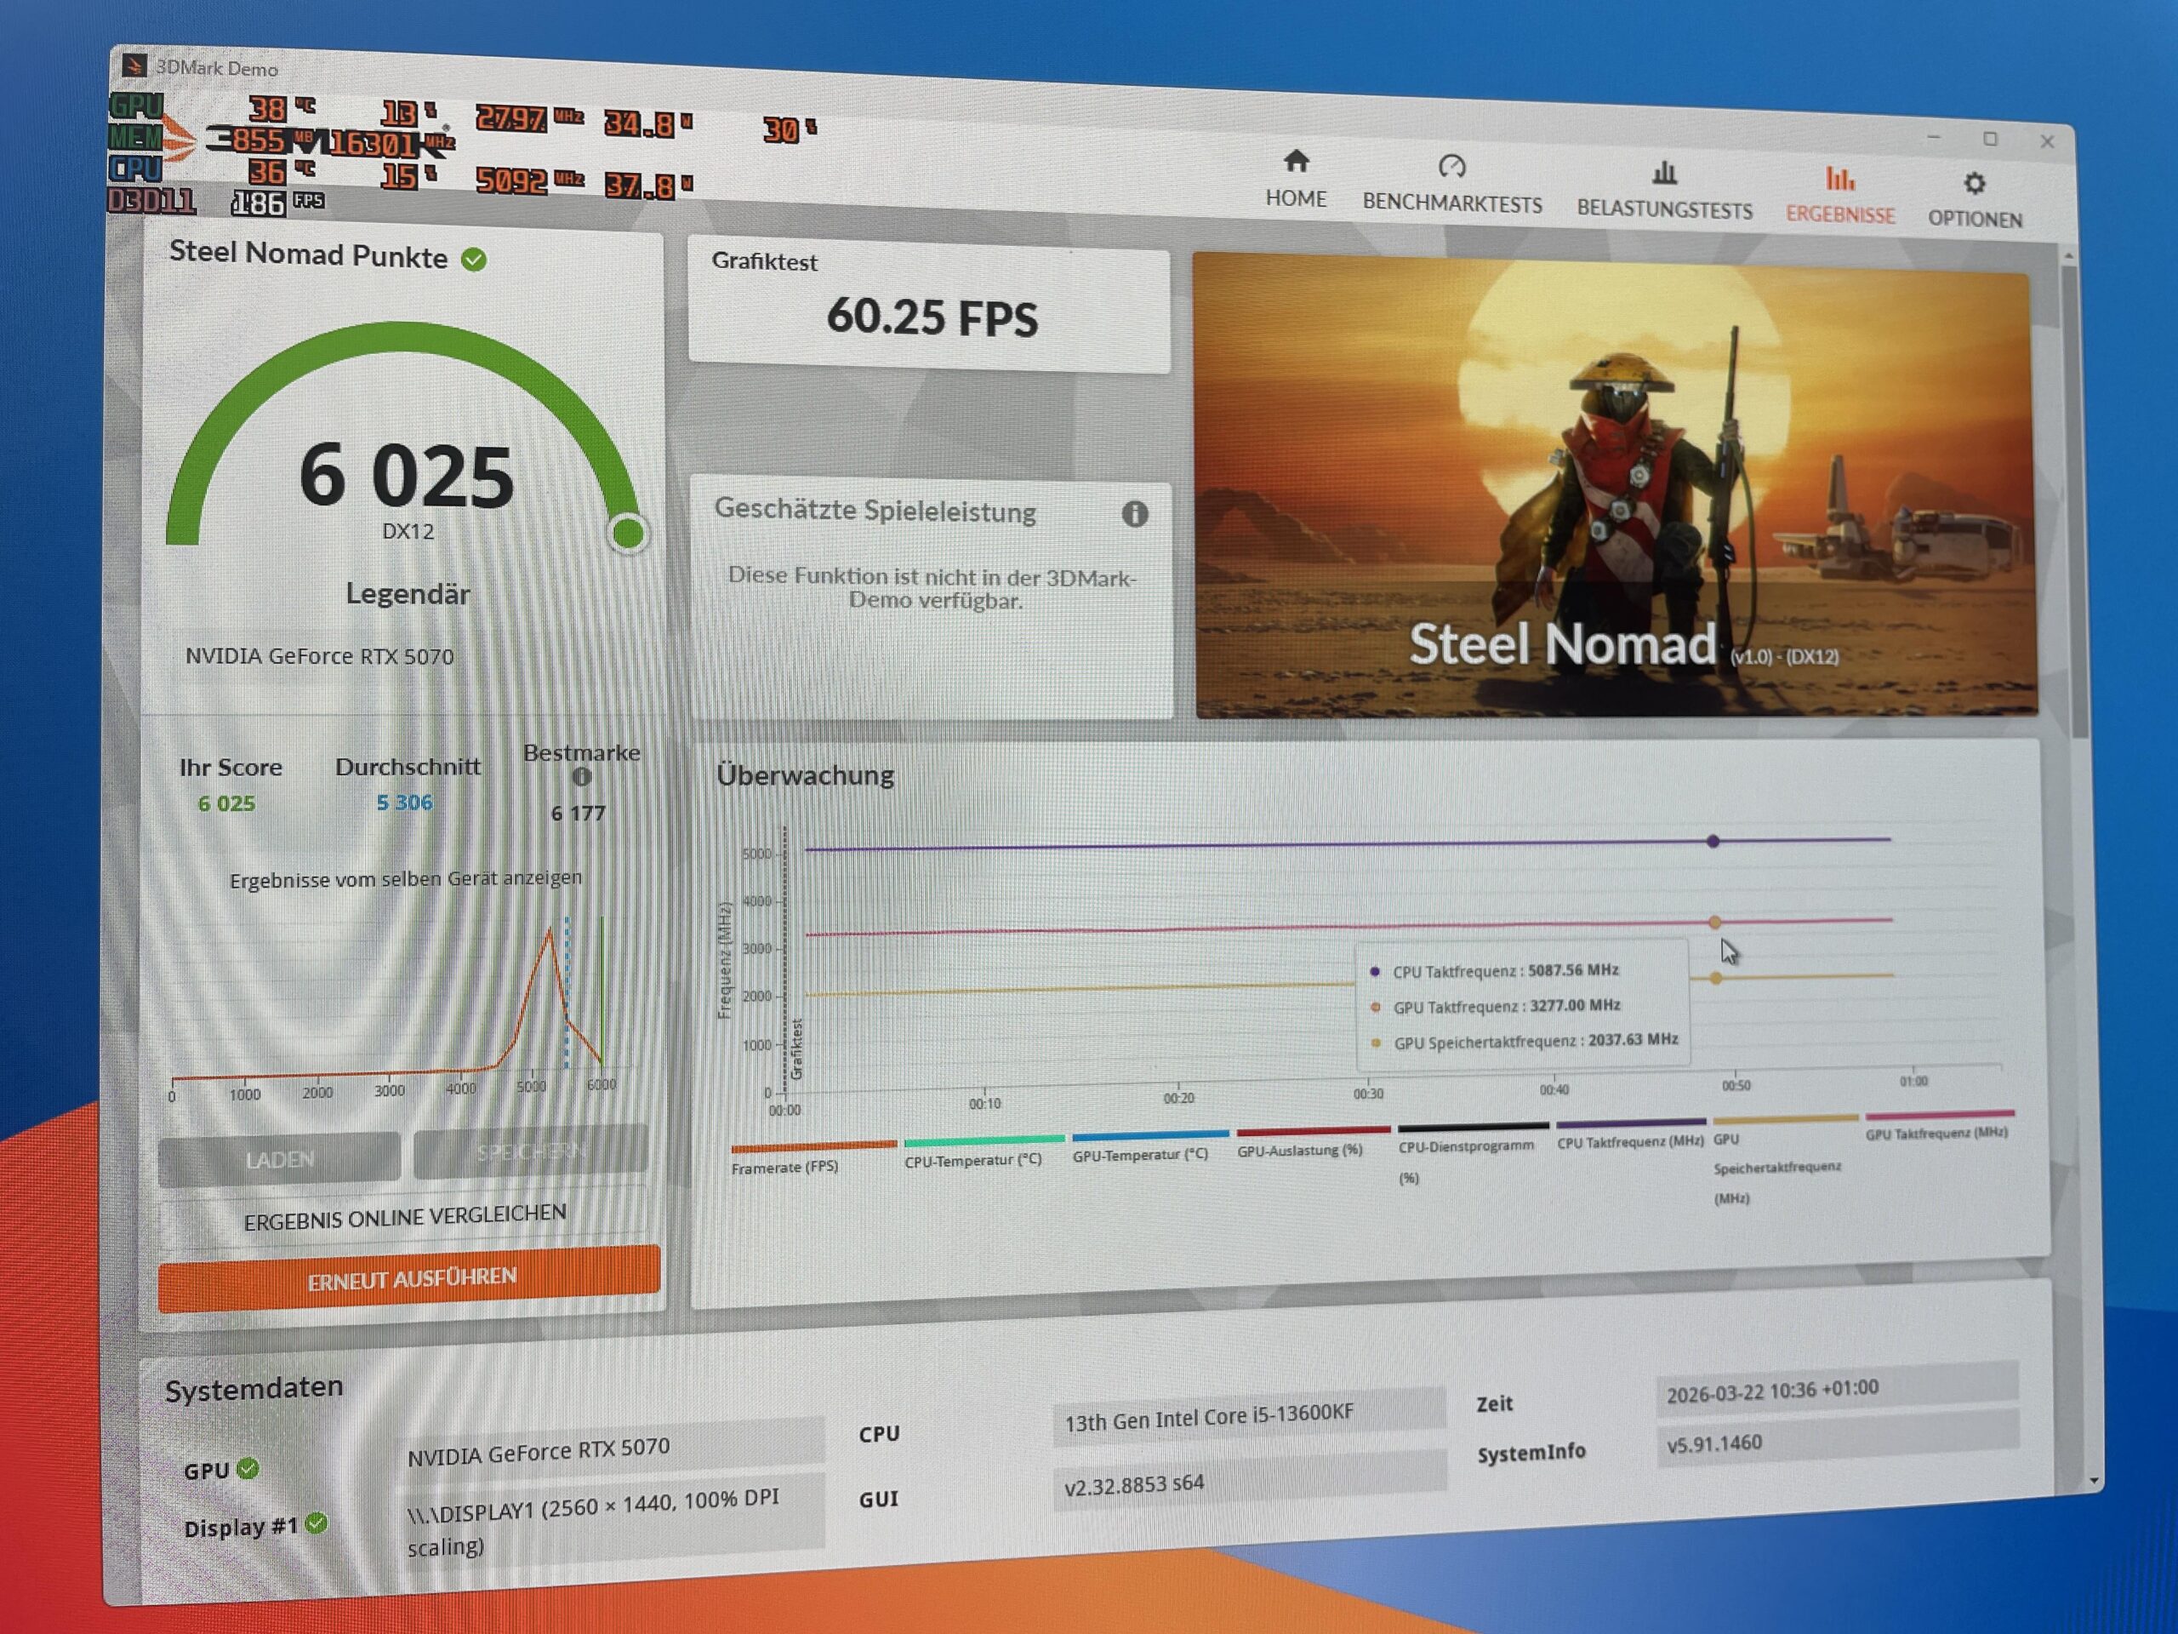This screenshot has width=2178, height=1634.
Task: Click green validation check beside GPU
Action: [x=248, y=1469]
